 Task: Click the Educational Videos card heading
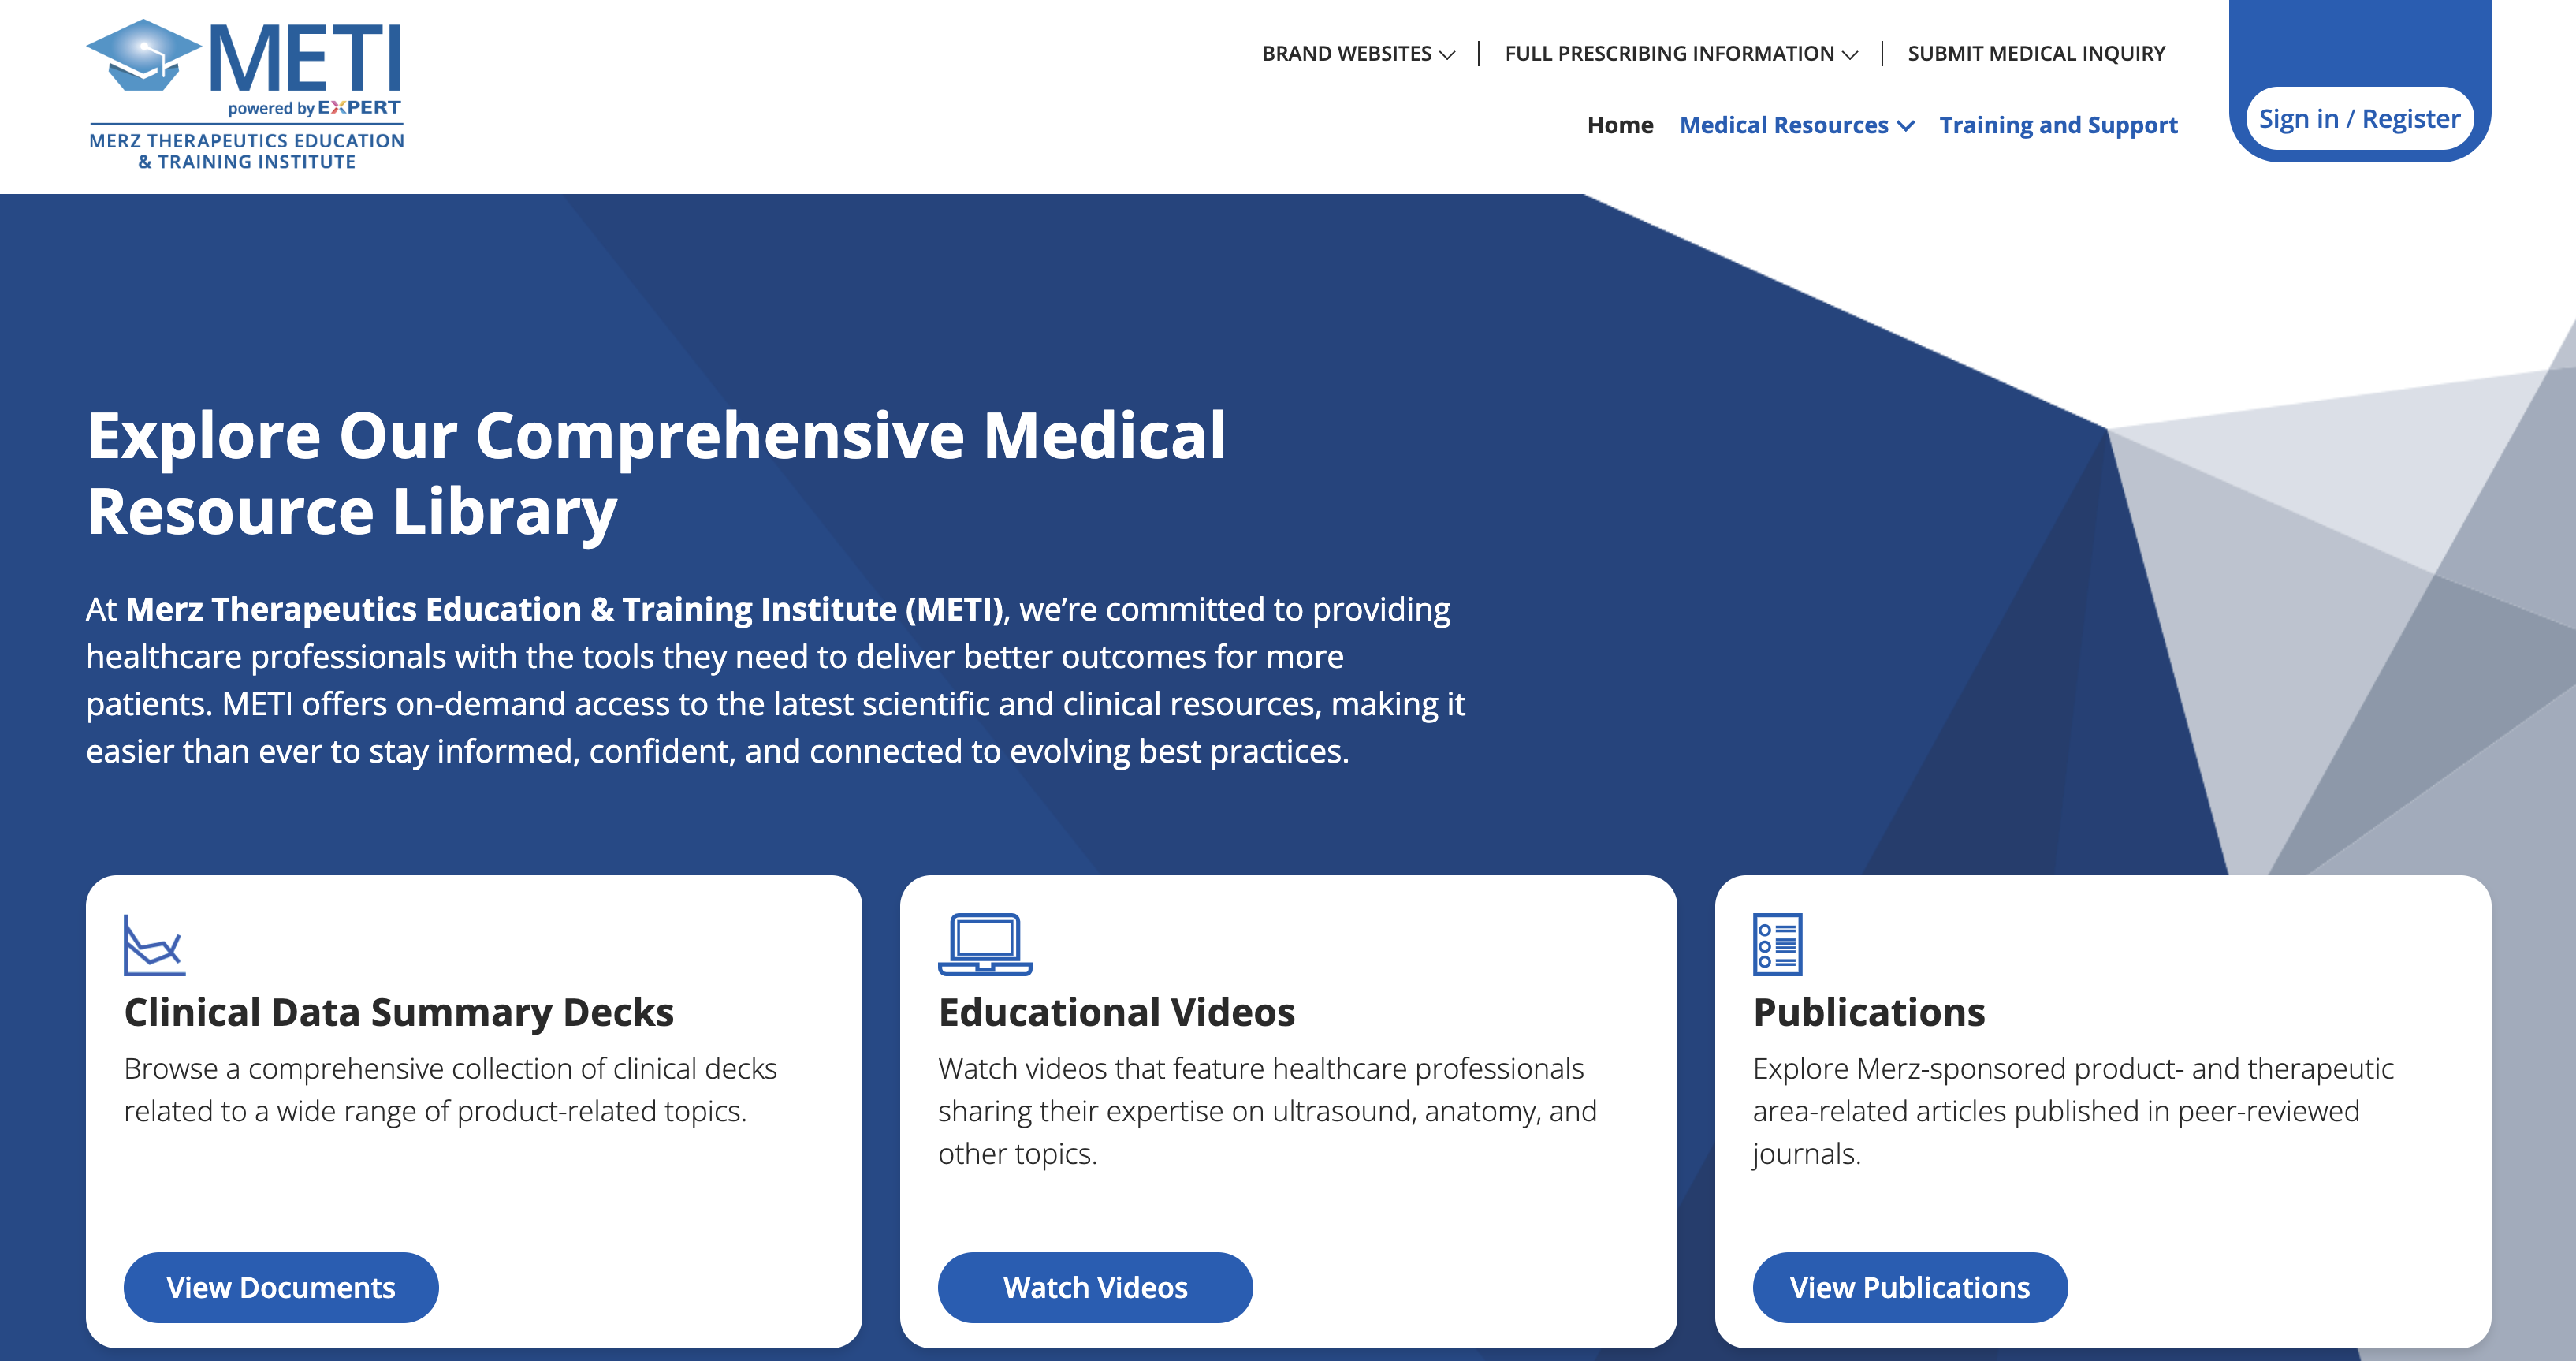[1116, 1012]
